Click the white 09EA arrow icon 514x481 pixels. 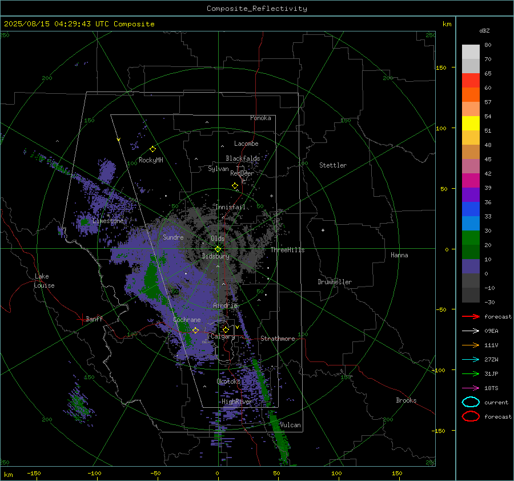pos(471,331)
